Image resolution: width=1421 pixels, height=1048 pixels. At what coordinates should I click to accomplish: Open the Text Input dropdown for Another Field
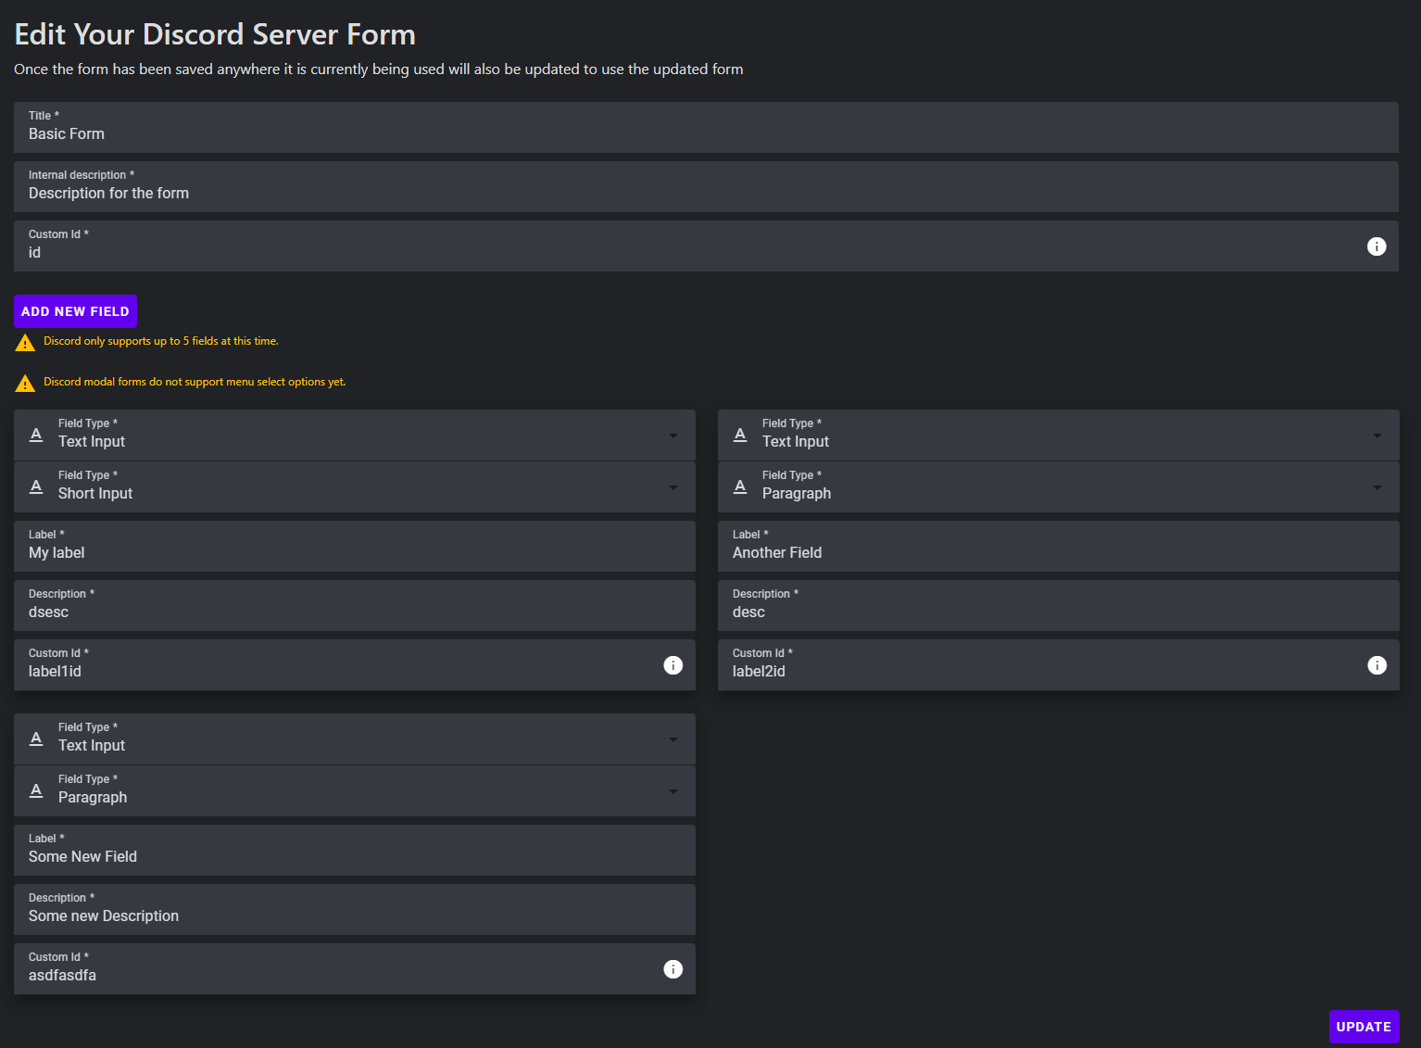click(x=1059, y=436)
